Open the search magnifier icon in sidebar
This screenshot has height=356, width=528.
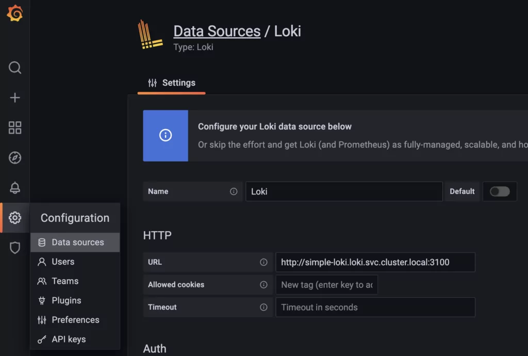click(15, 68)
